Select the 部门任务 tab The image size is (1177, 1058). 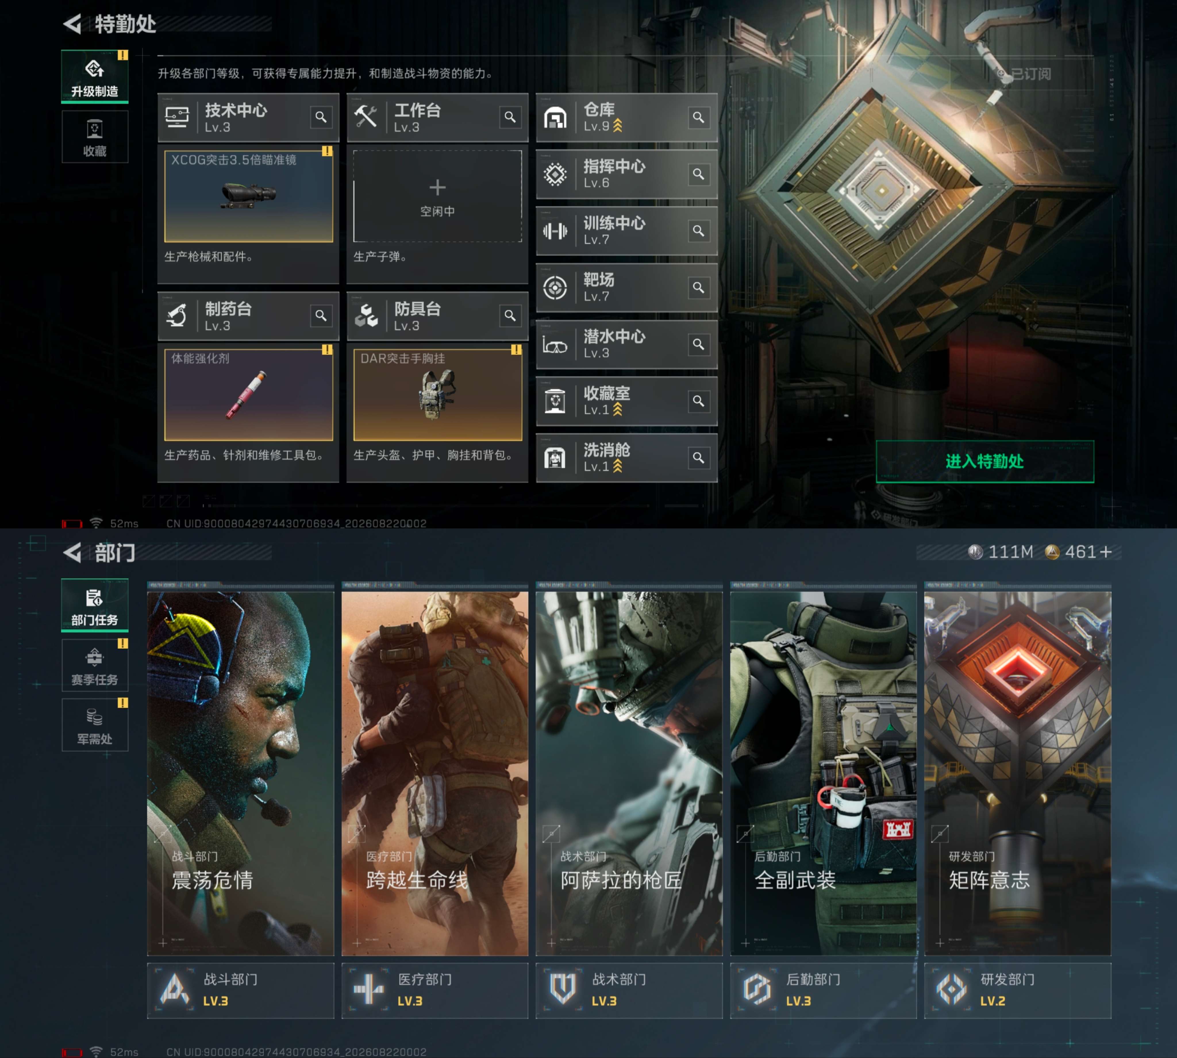pyautogui.click(x=95, y=605)
